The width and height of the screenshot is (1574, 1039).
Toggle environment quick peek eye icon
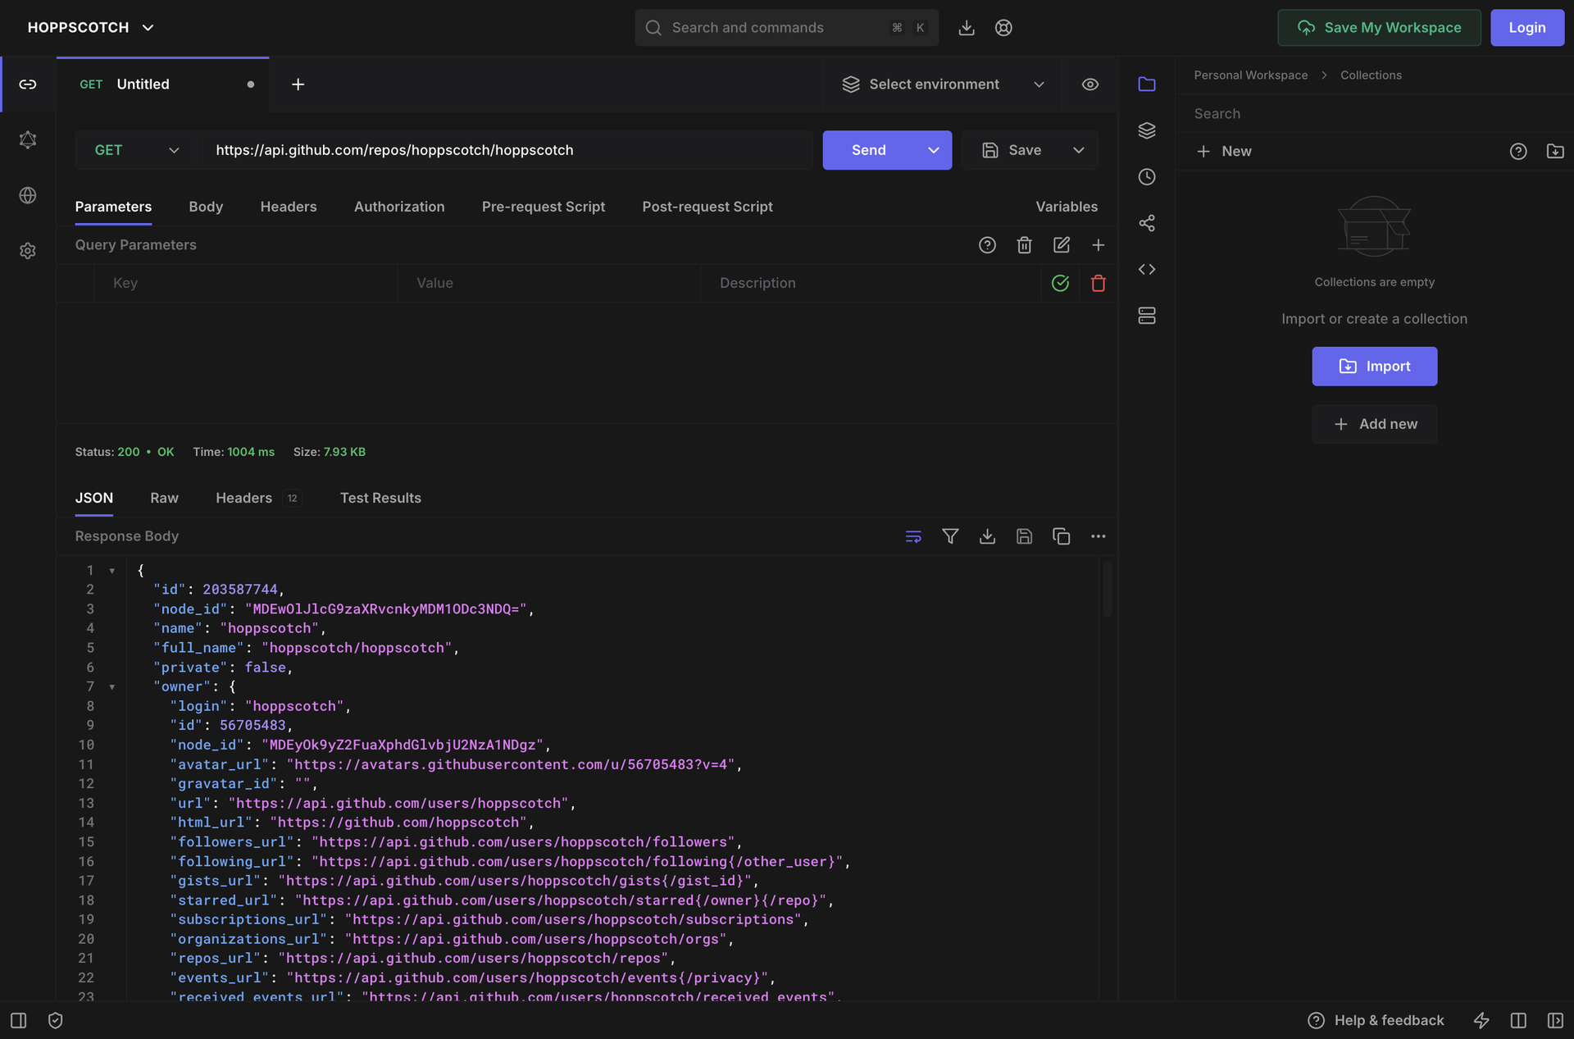(1090, 84)
